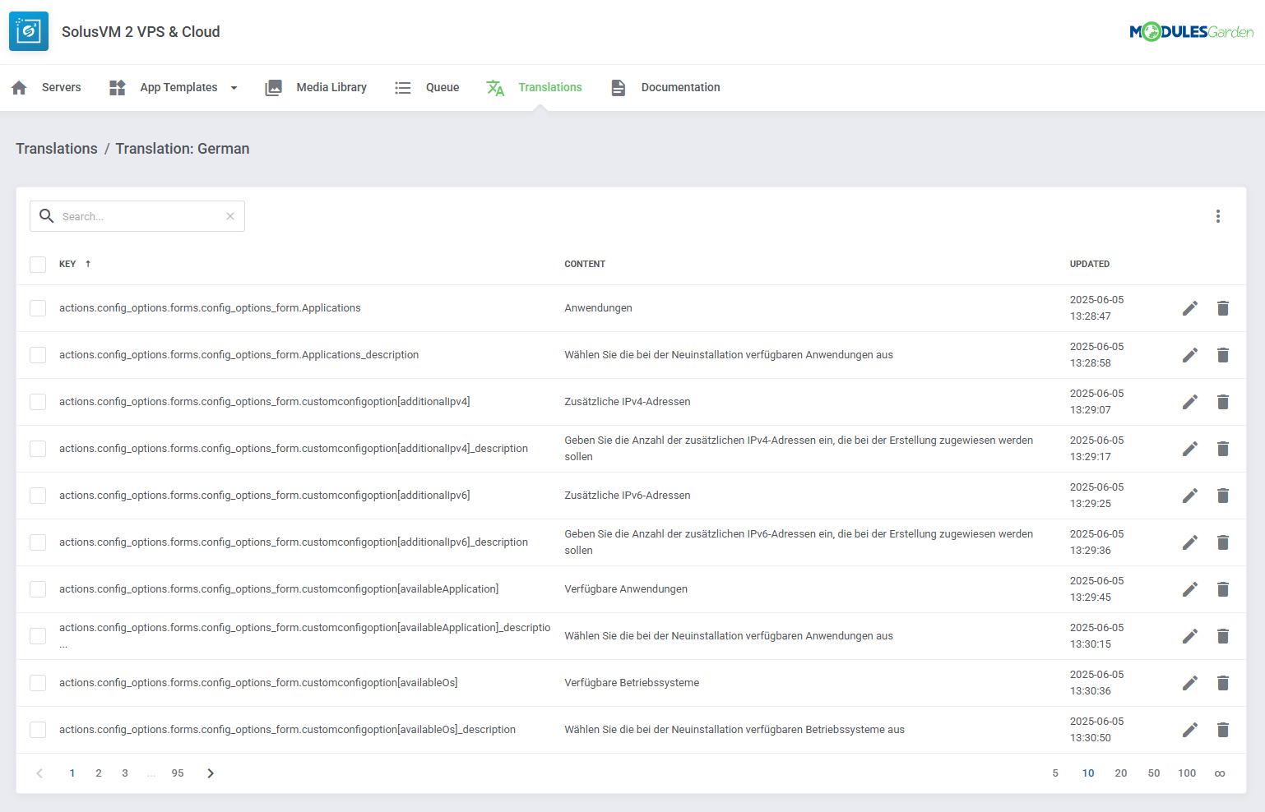Sort by KEY column arrow
The height and width of the screenshot is (812, 1265).
coord(88,264)
